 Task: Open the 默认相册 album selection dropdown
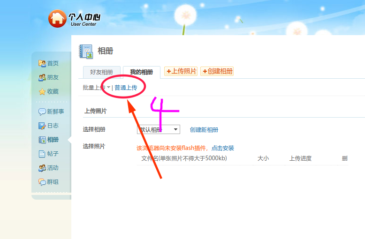point(159,129)
